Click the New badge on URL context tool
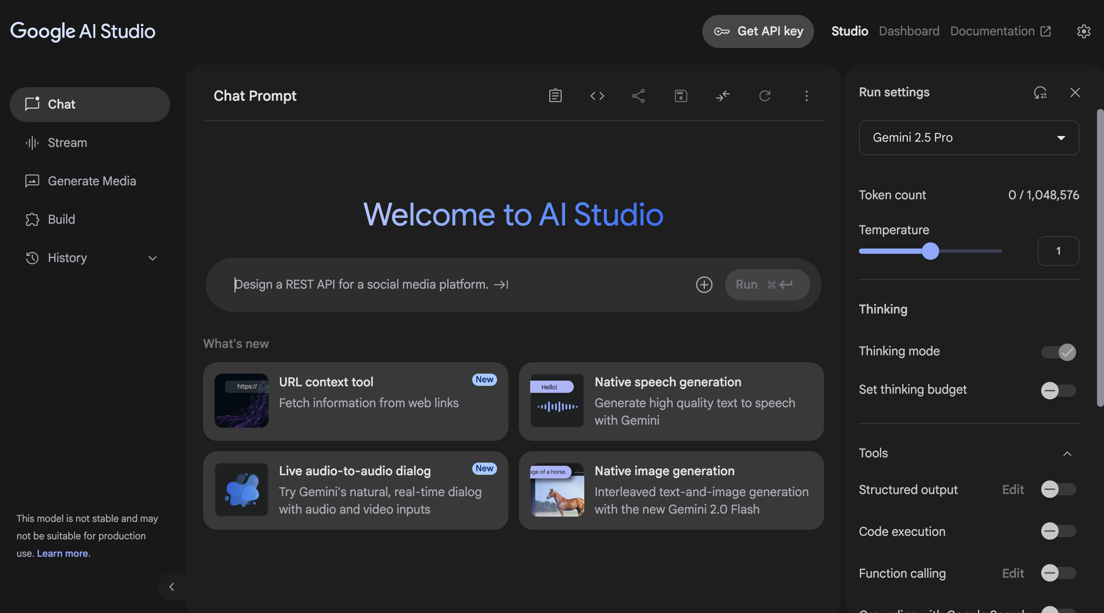The width and height of the screenshot is (1104, 613). pos(484,380)
